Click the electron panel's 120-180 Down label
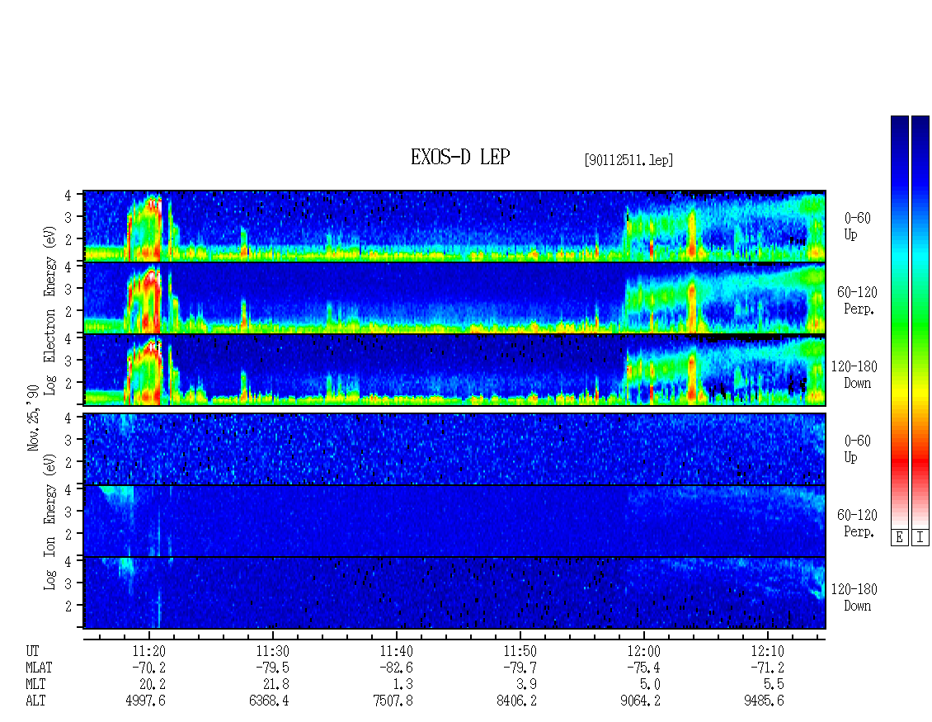Image resolution: width=932 pixels, height=722 pixels. [854, 375]
